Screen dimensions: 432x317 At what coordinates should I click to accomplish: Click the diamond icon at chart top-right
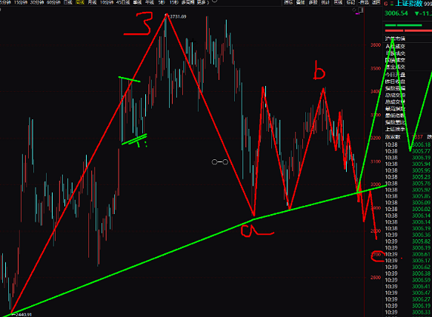tap(354, 10)
